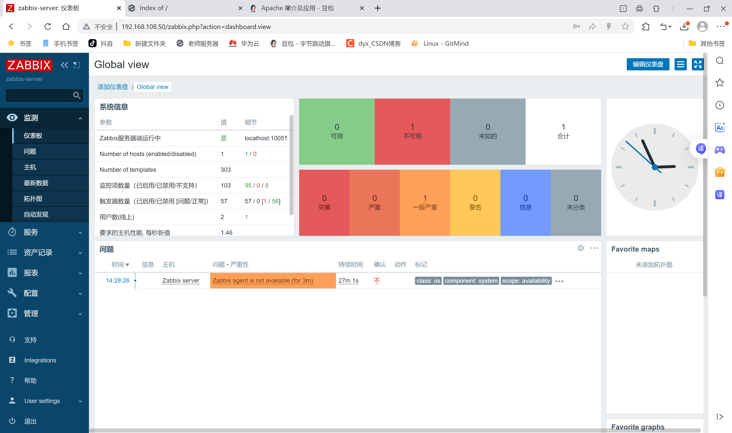Screen dimensions: 732x433
Task: Click the gear icon in the 问题 widget
Action: pos(581,248)
